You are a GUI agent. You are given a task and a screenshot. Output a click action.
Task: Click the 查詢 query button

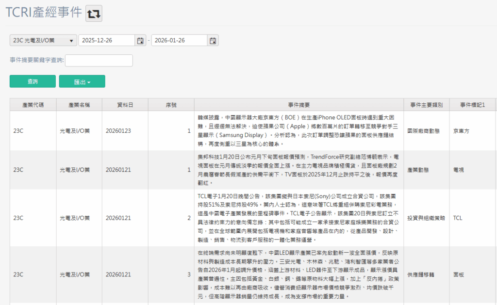(x=32, y=81)
